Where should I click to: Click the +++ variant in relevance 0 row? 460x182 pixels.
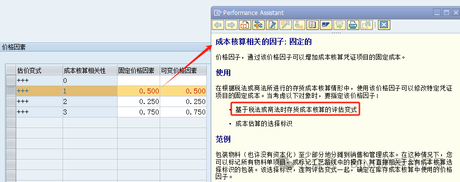coord(40,80)
